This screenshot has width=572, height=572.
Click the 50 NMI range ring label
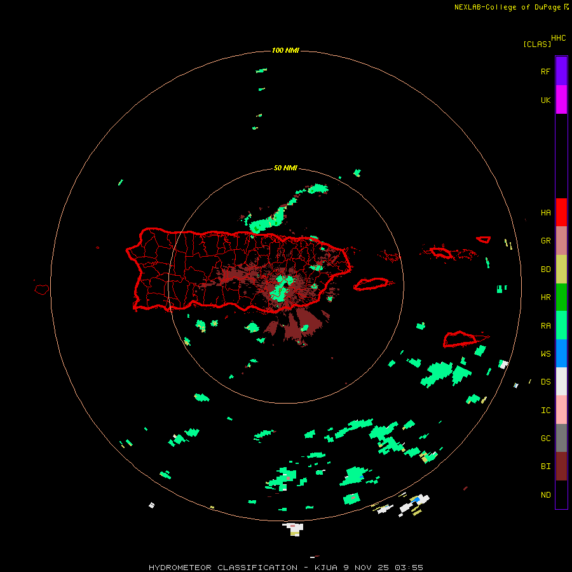(x=285, y=168)
